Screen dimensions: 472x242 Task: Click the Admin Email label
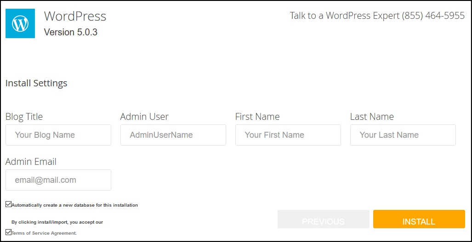(x=31, y=162)
